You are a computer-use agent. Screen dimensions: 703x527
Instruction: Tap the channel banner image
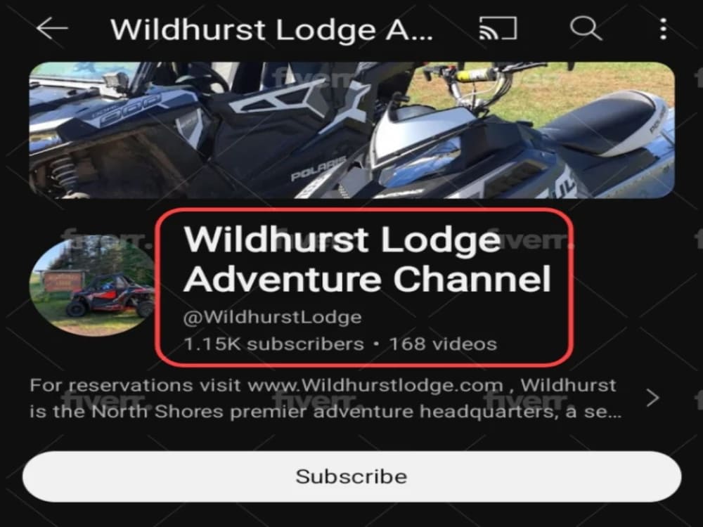click(x=351, y=130)
